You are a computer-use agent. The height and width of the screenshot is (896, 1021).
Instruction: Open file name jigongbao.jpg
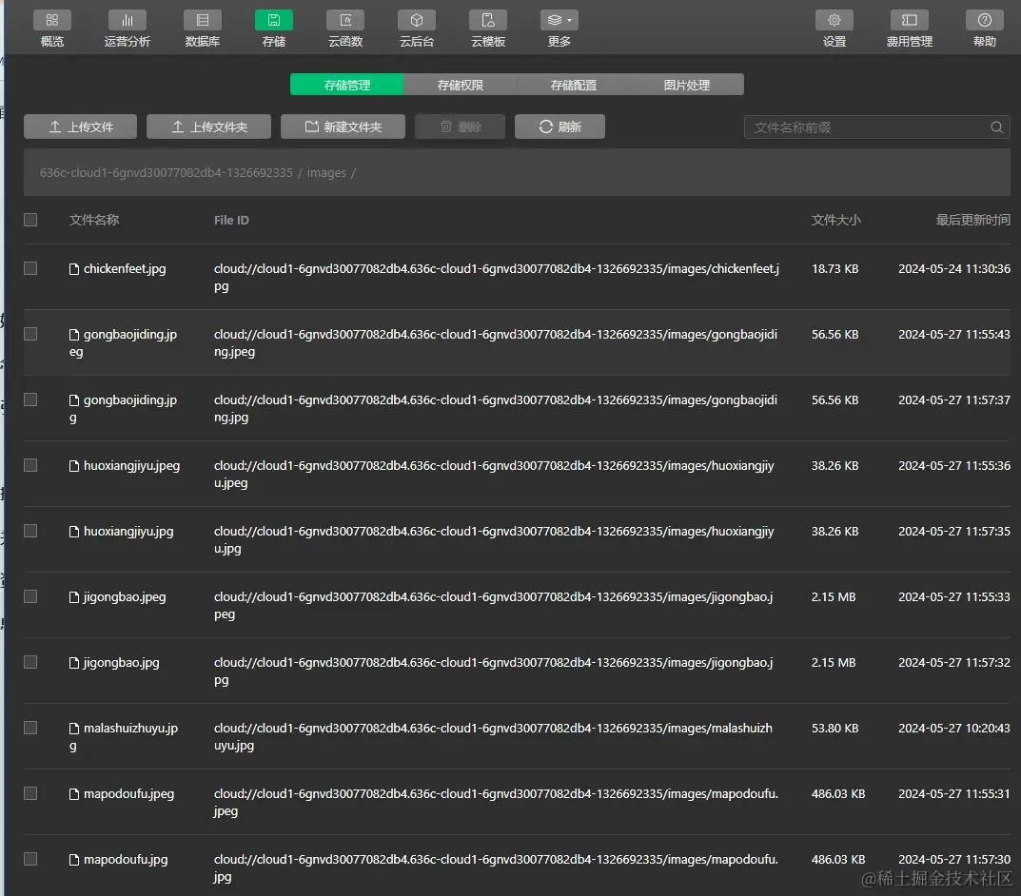(121, 663)
